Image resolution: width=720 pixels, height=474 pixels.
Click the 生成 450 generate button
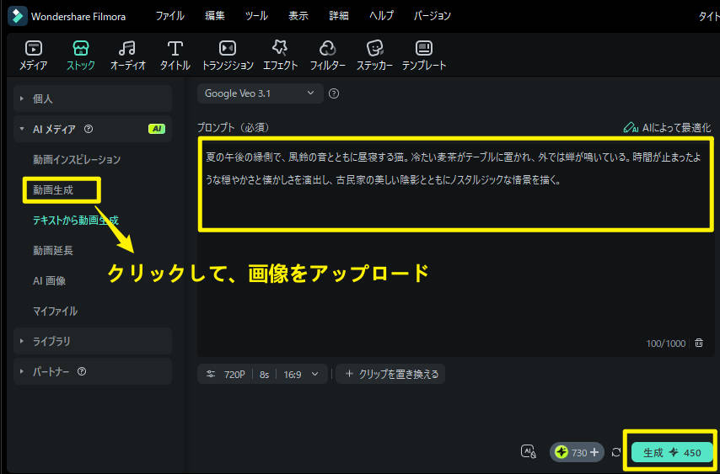pos(672,452)
